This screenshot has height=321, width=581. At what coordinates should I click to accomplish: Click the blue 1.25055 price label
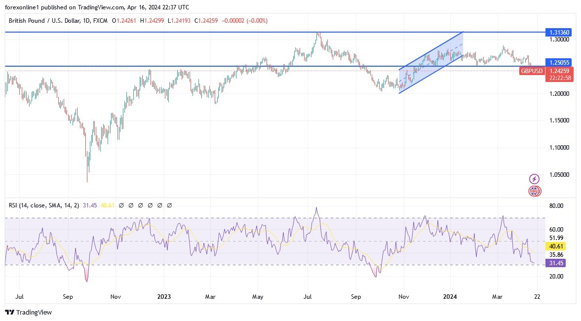coord(558,62)
